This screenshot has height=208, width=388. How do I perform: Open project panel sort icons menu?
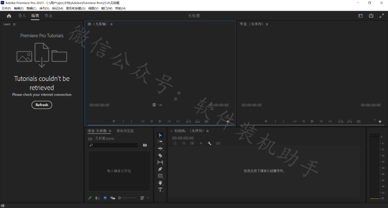coord(142,198)
